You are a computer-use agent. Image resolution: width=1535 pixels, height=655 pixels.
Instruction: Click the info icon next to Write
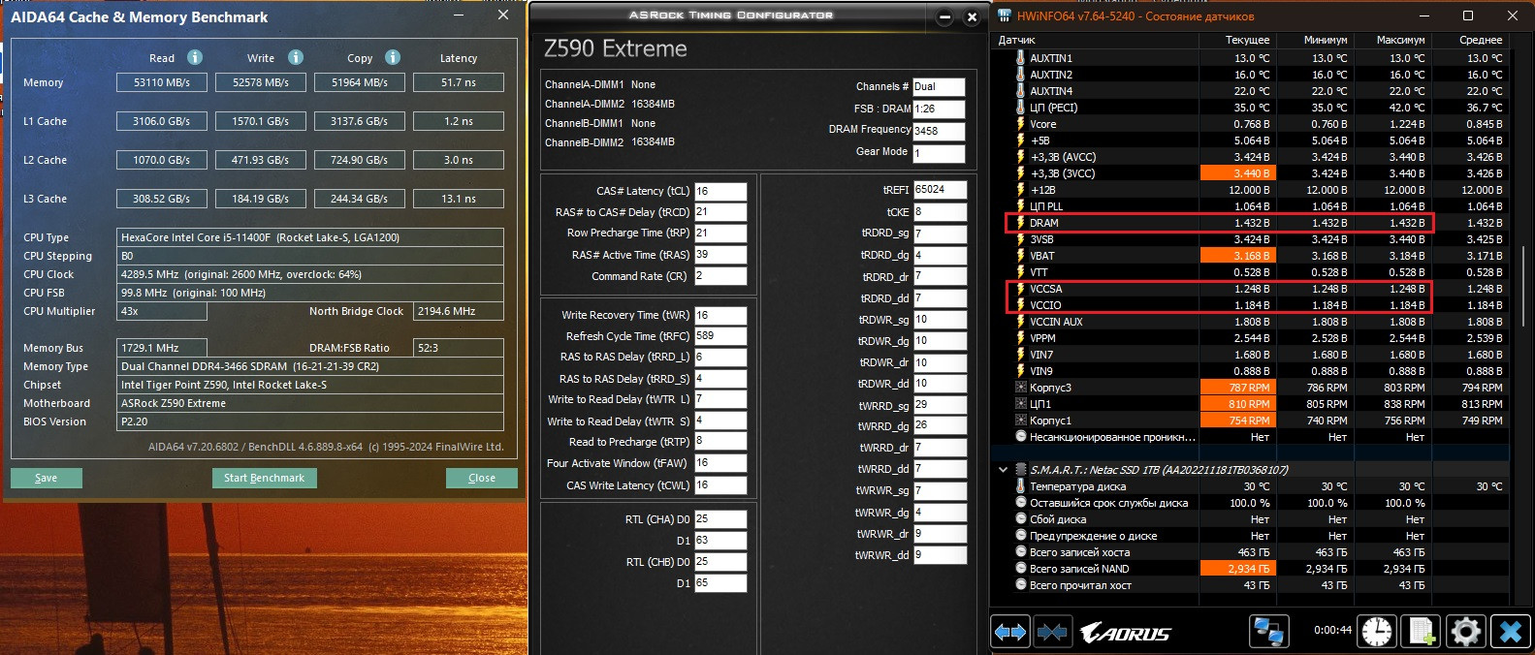[296, 57]
